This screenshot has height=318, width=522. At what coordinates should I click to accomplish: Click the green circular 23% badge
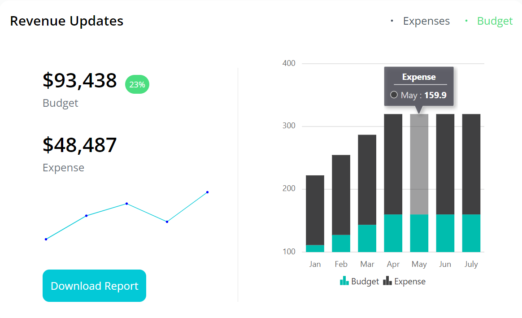click(x=137, y=84)
